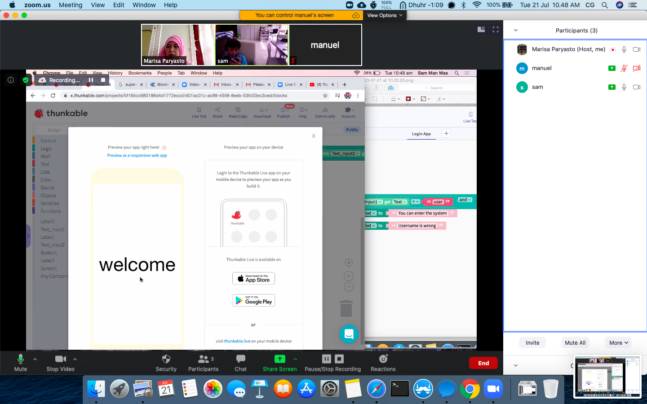Viewport: 647px width, 404px height.
Task: Toggle manuel's video icon in participant list
Action: tap(637, 68)
